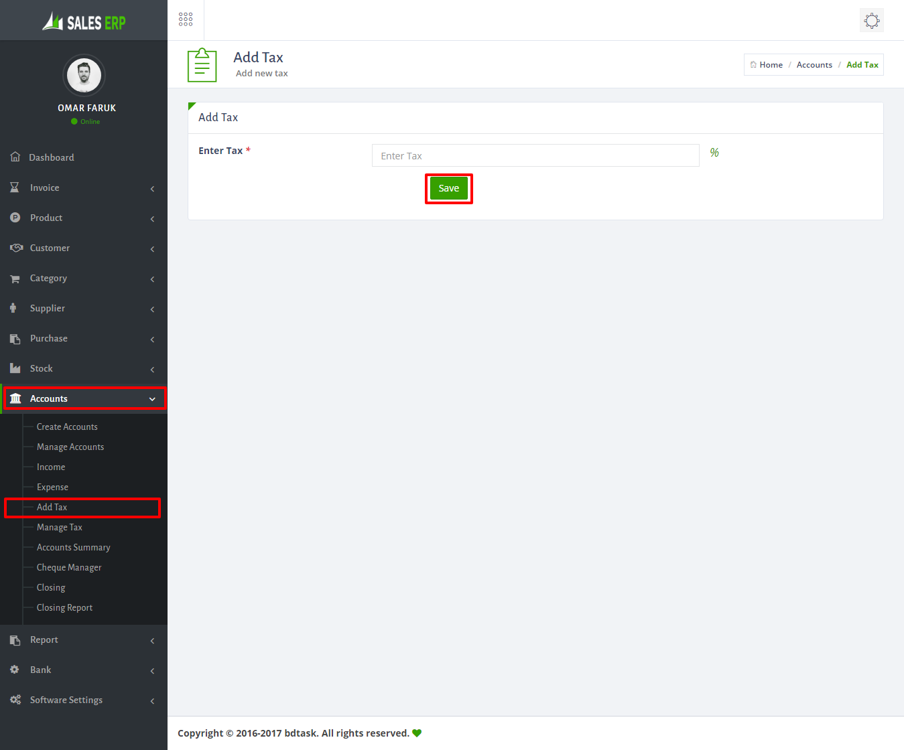Screen dimensions: 904x750
Task: Expand the Software Settings chevron
Action: pos(152,700)
